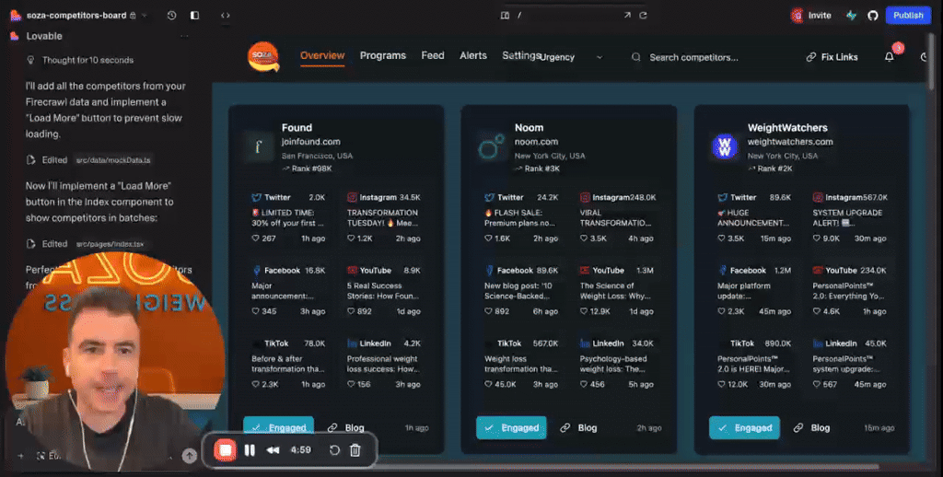Switch to the Programs tab
This screenshot has width=943, height=477.
click(382, 55)
